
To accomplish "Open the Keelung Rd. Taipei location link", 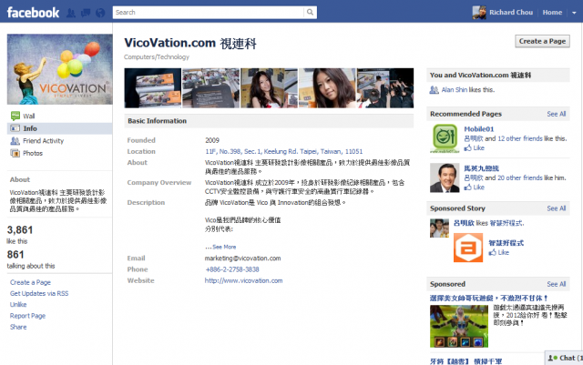I will pyautogui.click(x=283, y=151).
